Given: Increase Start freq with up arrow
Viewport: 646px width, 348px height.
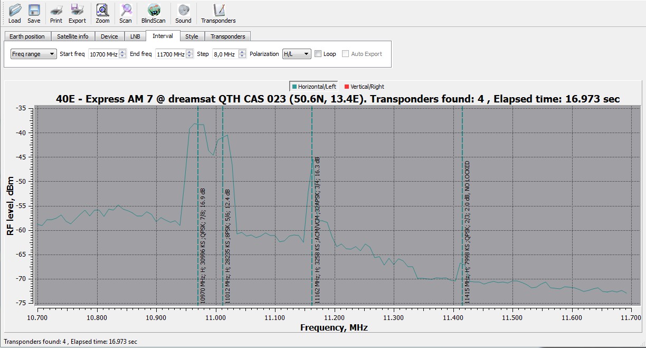Looking at the screenshot, I should click(122, 52).
